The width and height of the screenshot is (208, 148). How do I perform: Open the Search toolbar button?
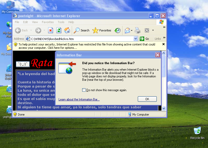click(81, 30)
